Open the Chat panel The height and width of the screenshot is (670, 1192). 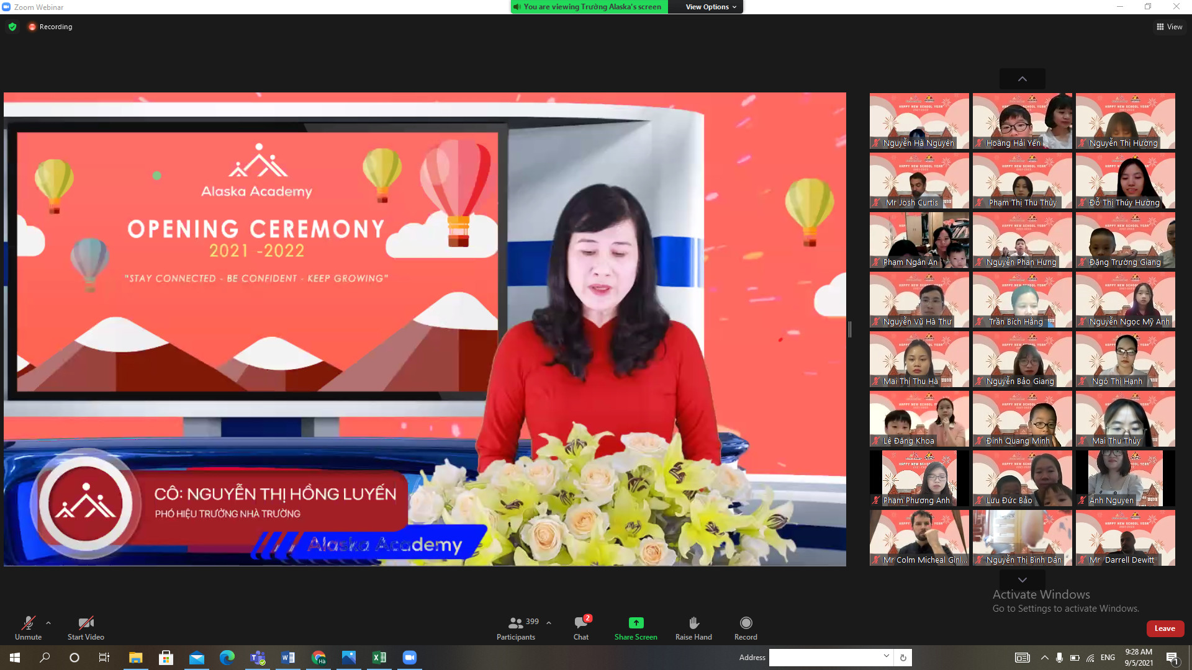[582, 628]
